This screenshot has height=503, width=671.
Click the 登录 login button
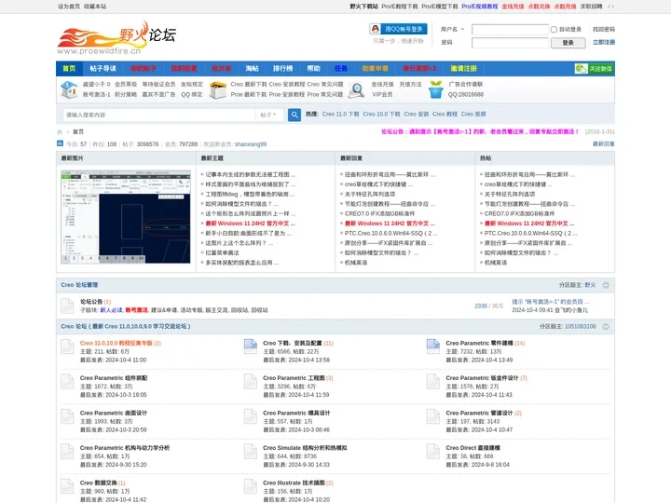[568, 43]
